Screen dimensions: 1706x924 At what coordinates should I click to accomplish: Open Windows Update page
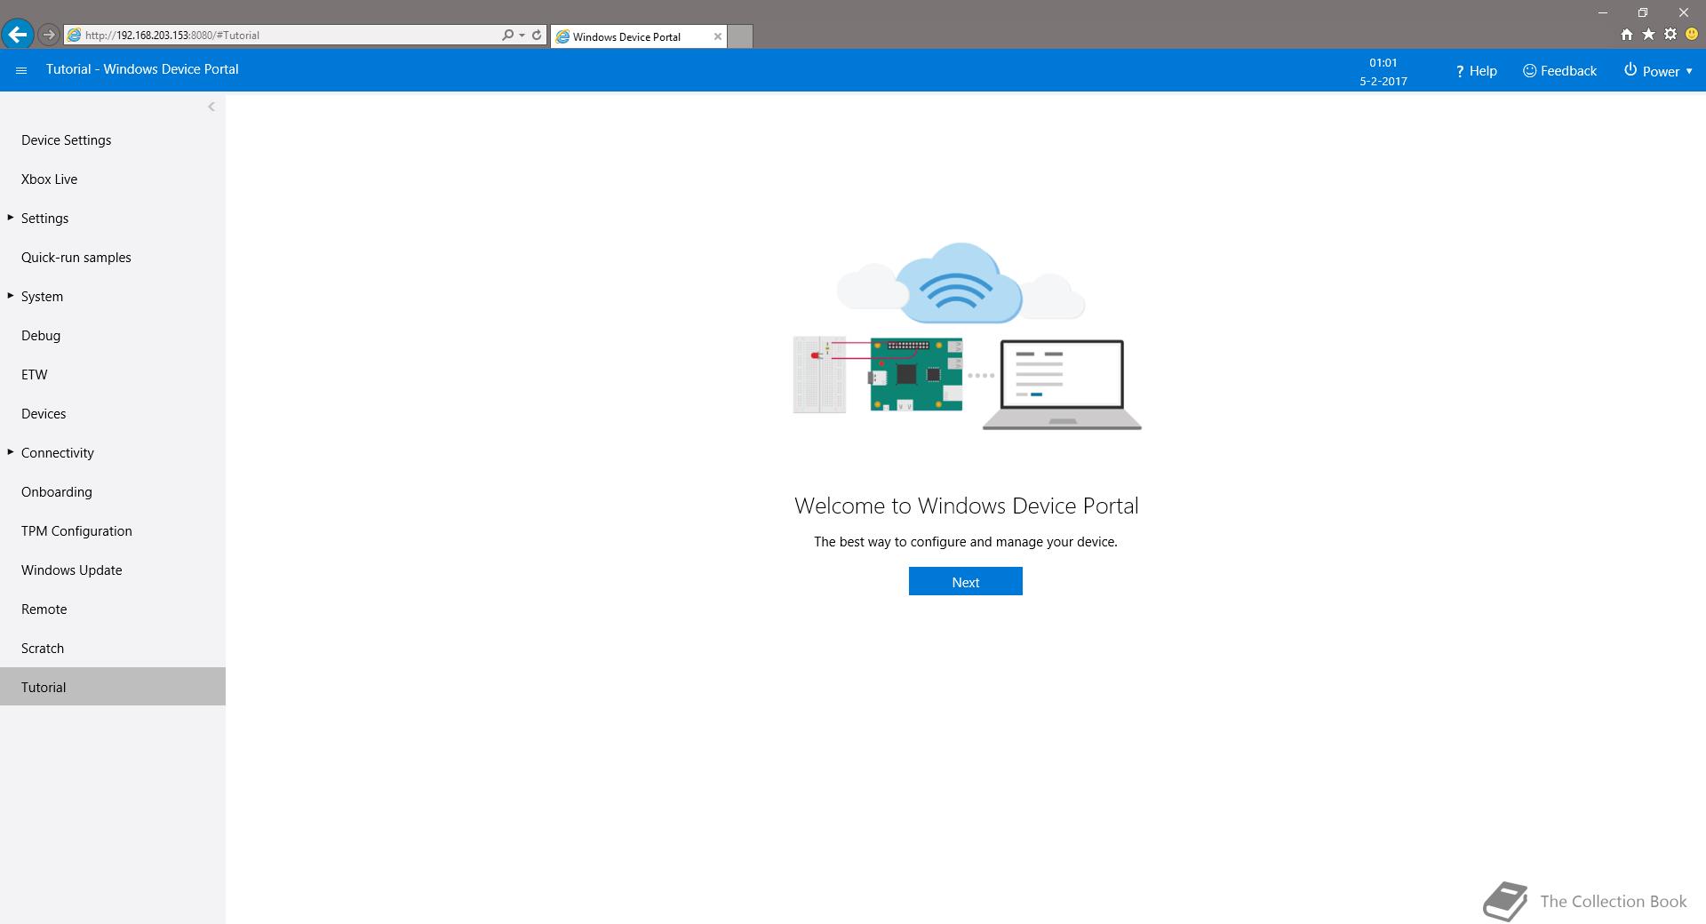pos(113,570)
